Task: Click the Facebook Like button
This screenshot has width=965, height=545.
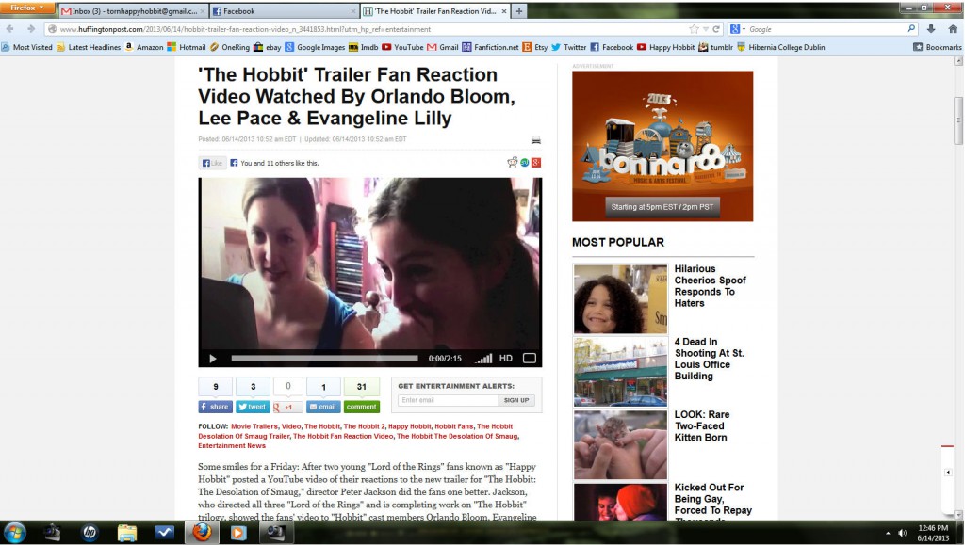Action: (212, 163)
